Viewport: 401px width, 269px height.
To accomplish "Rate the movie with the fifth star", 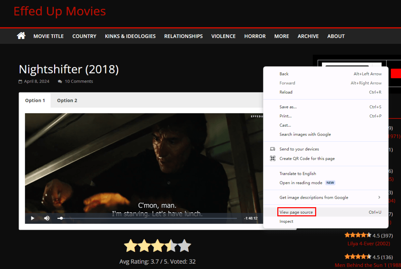I will tap(184, 246).
